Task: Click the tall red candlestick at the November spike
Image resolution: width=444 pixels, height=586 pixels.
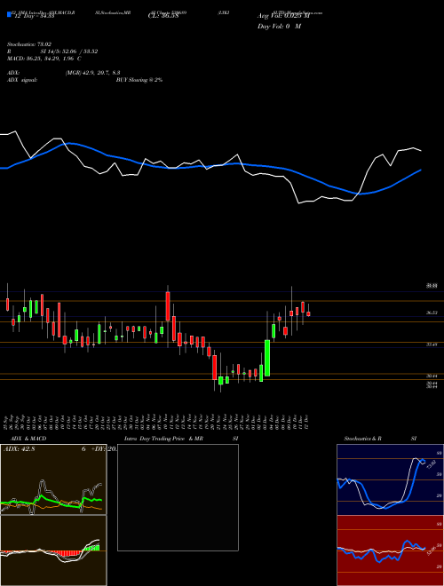Action: click(168, 306)
